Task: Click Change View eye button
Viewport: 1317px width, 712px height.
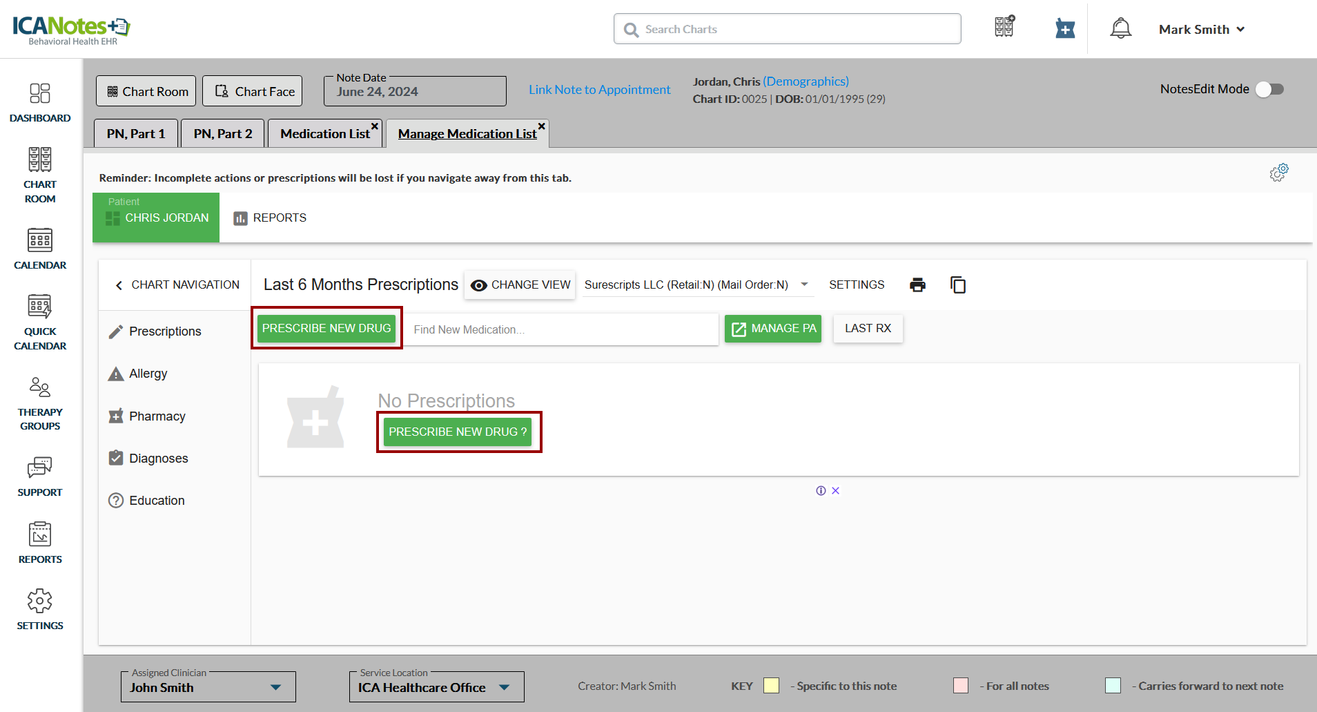Action: pyautogui.click(x=520, y=285)
